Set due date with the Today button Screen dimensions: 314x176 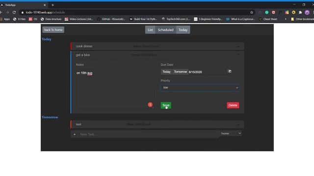pos(166,72)
